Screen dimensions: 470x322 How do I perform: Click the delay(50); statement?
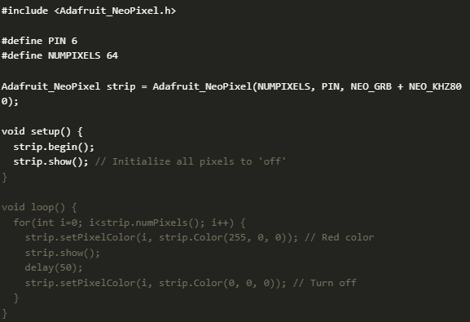click(54, 267)
